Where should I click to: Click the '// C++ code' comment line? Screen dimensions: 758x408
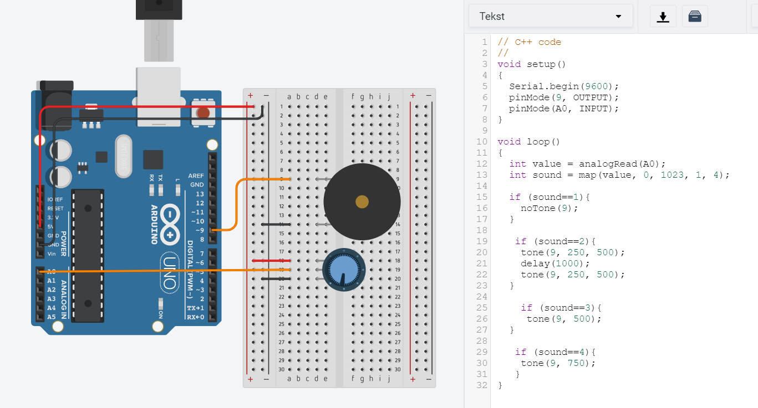point(530,42)
